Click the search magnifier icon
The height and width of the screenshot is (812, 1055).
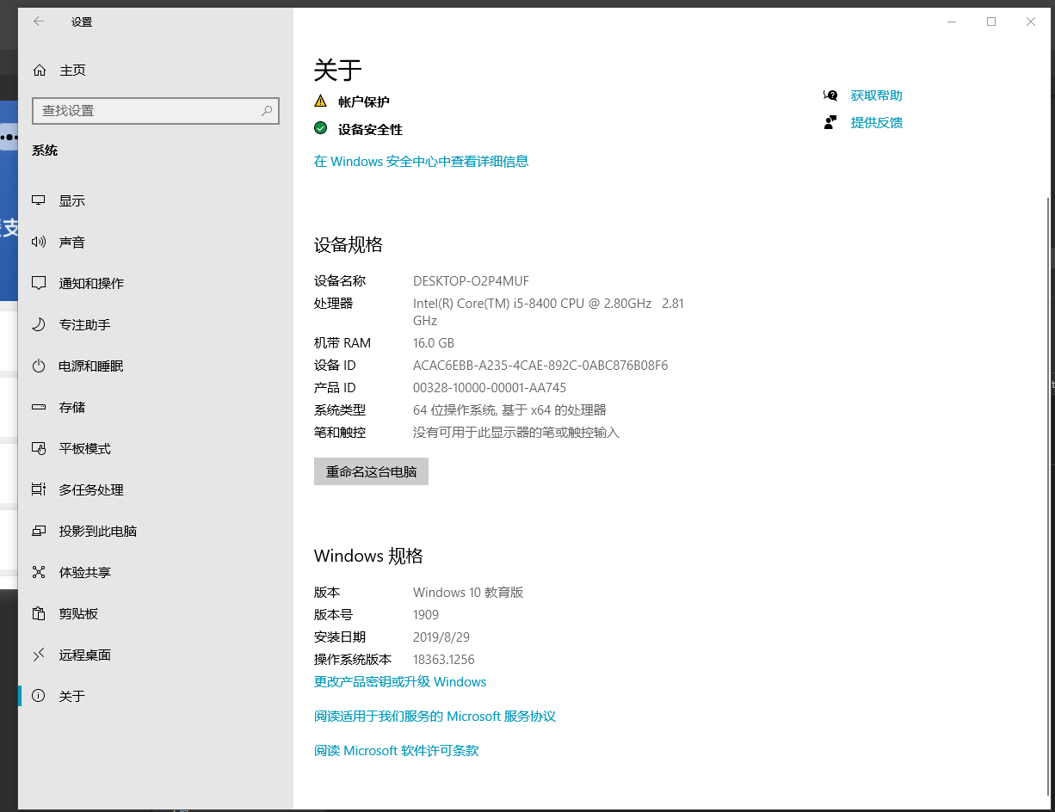click(x=267, y=111)
